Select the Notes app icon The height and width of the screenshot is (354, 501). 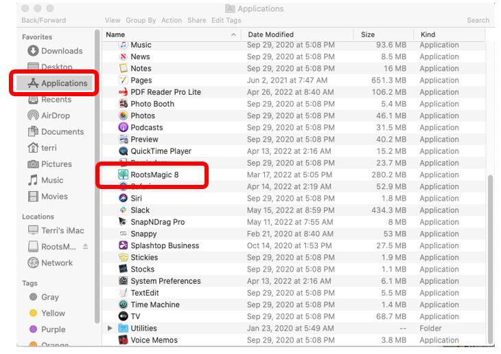click(x=124, y=69)
